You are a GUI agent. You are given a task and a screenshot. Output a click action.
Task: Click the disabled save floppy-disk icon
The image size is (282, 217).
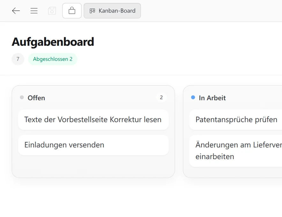[x=52, y=11]
